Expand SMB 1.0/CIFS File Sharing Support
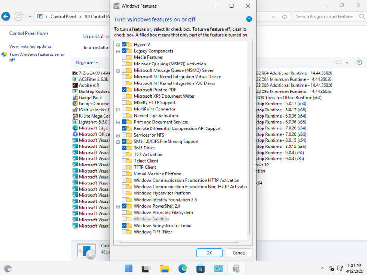Screen dimensions: 367x275 coord(118,142)
